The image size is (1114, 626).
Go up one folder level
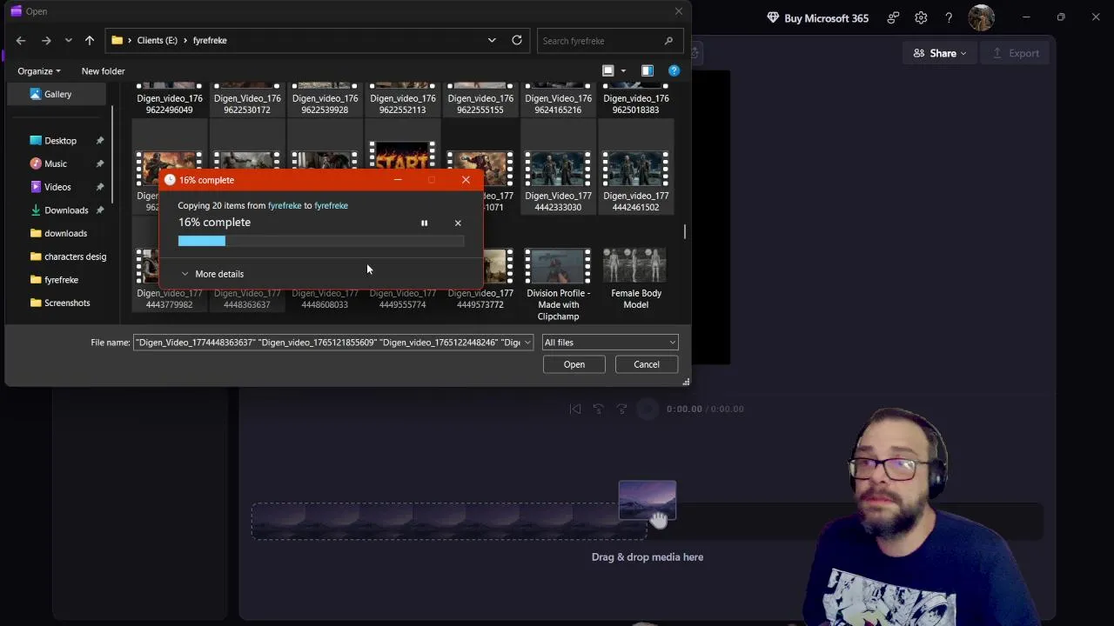(89, 41)
